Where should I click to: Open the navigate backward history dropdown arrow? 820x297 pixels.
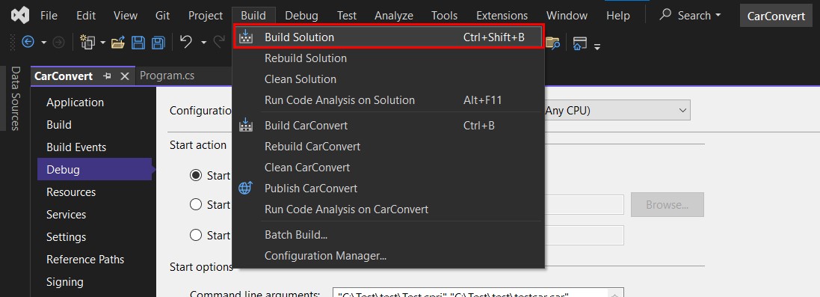[44, 43]
